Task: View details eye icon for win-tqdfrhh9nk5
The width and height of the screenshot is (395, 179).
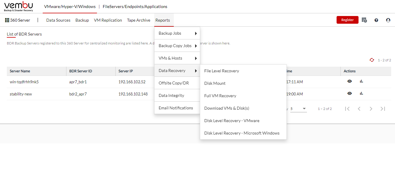Action: tap(350, 81)
